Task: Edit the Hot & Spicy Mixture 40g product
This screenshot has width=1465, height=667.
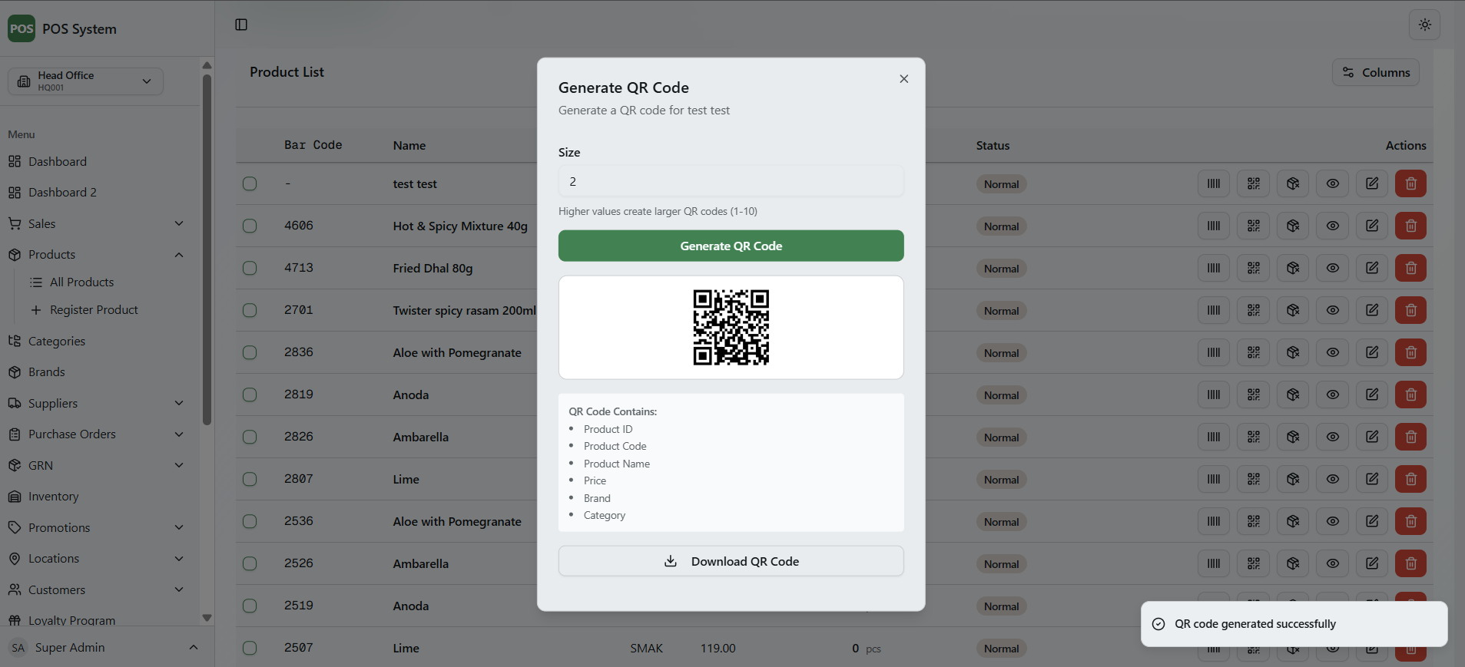Action: [1371, 226]
